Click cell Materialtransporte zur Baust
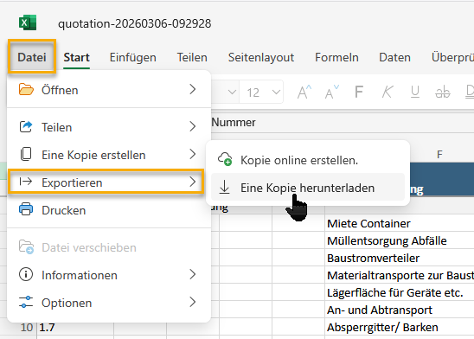474x339 pixels. (400, 275)
